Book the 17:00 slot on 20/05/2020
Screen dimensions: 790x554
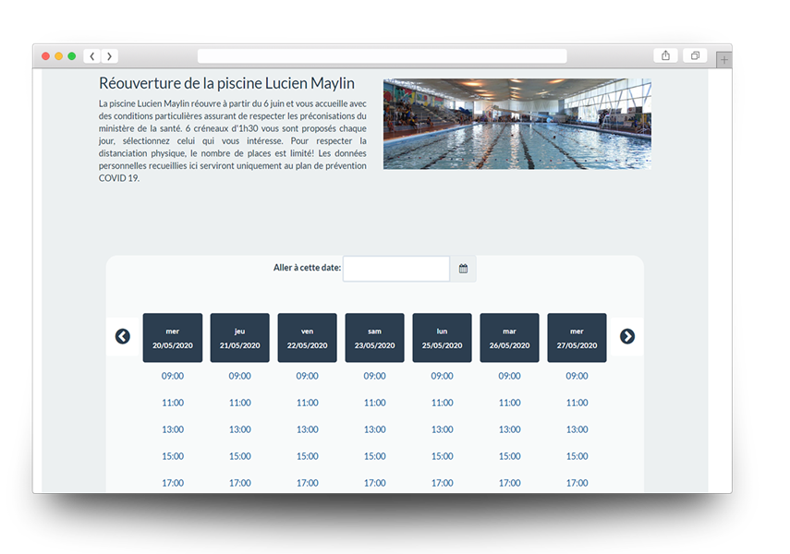click(x=172, y=483)
